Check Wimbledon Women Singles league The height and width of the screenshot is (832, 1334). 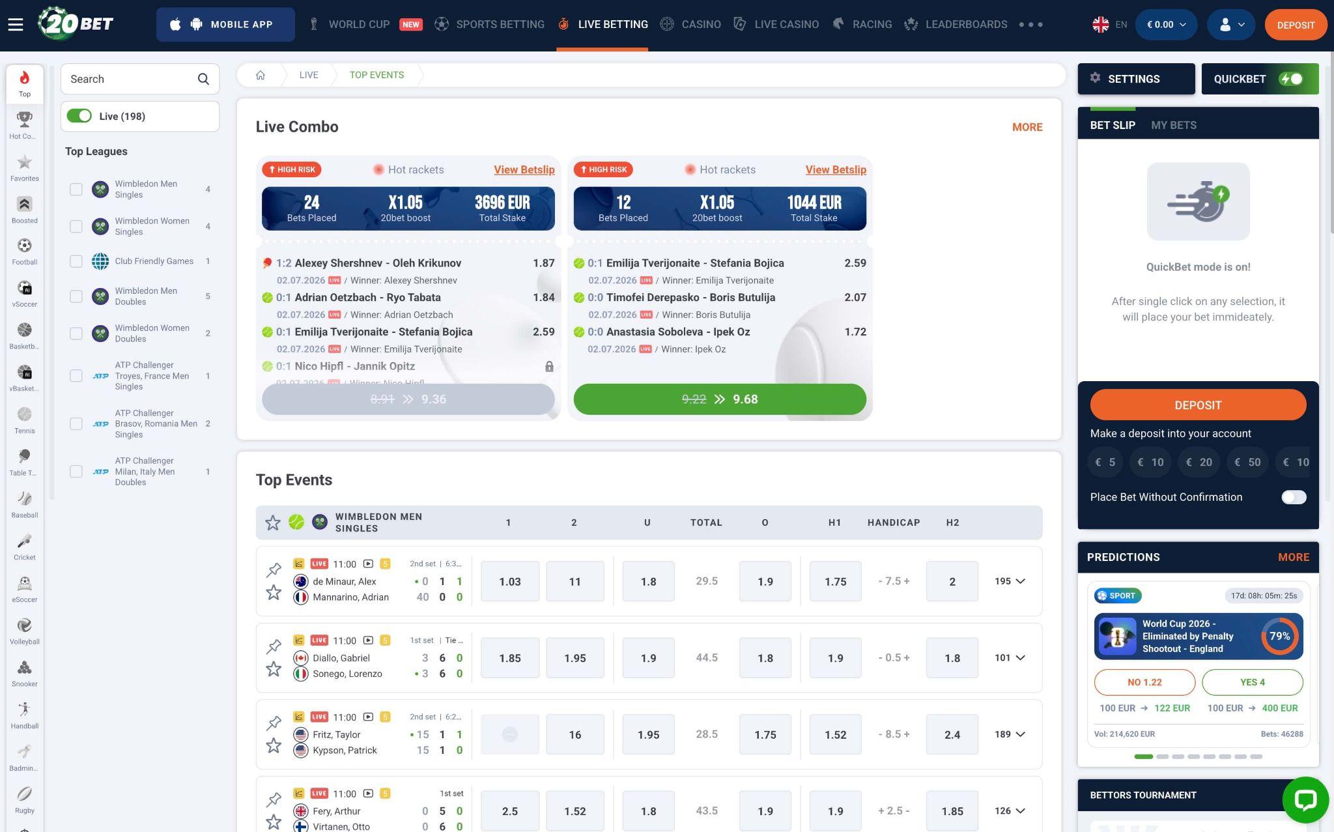76,226
